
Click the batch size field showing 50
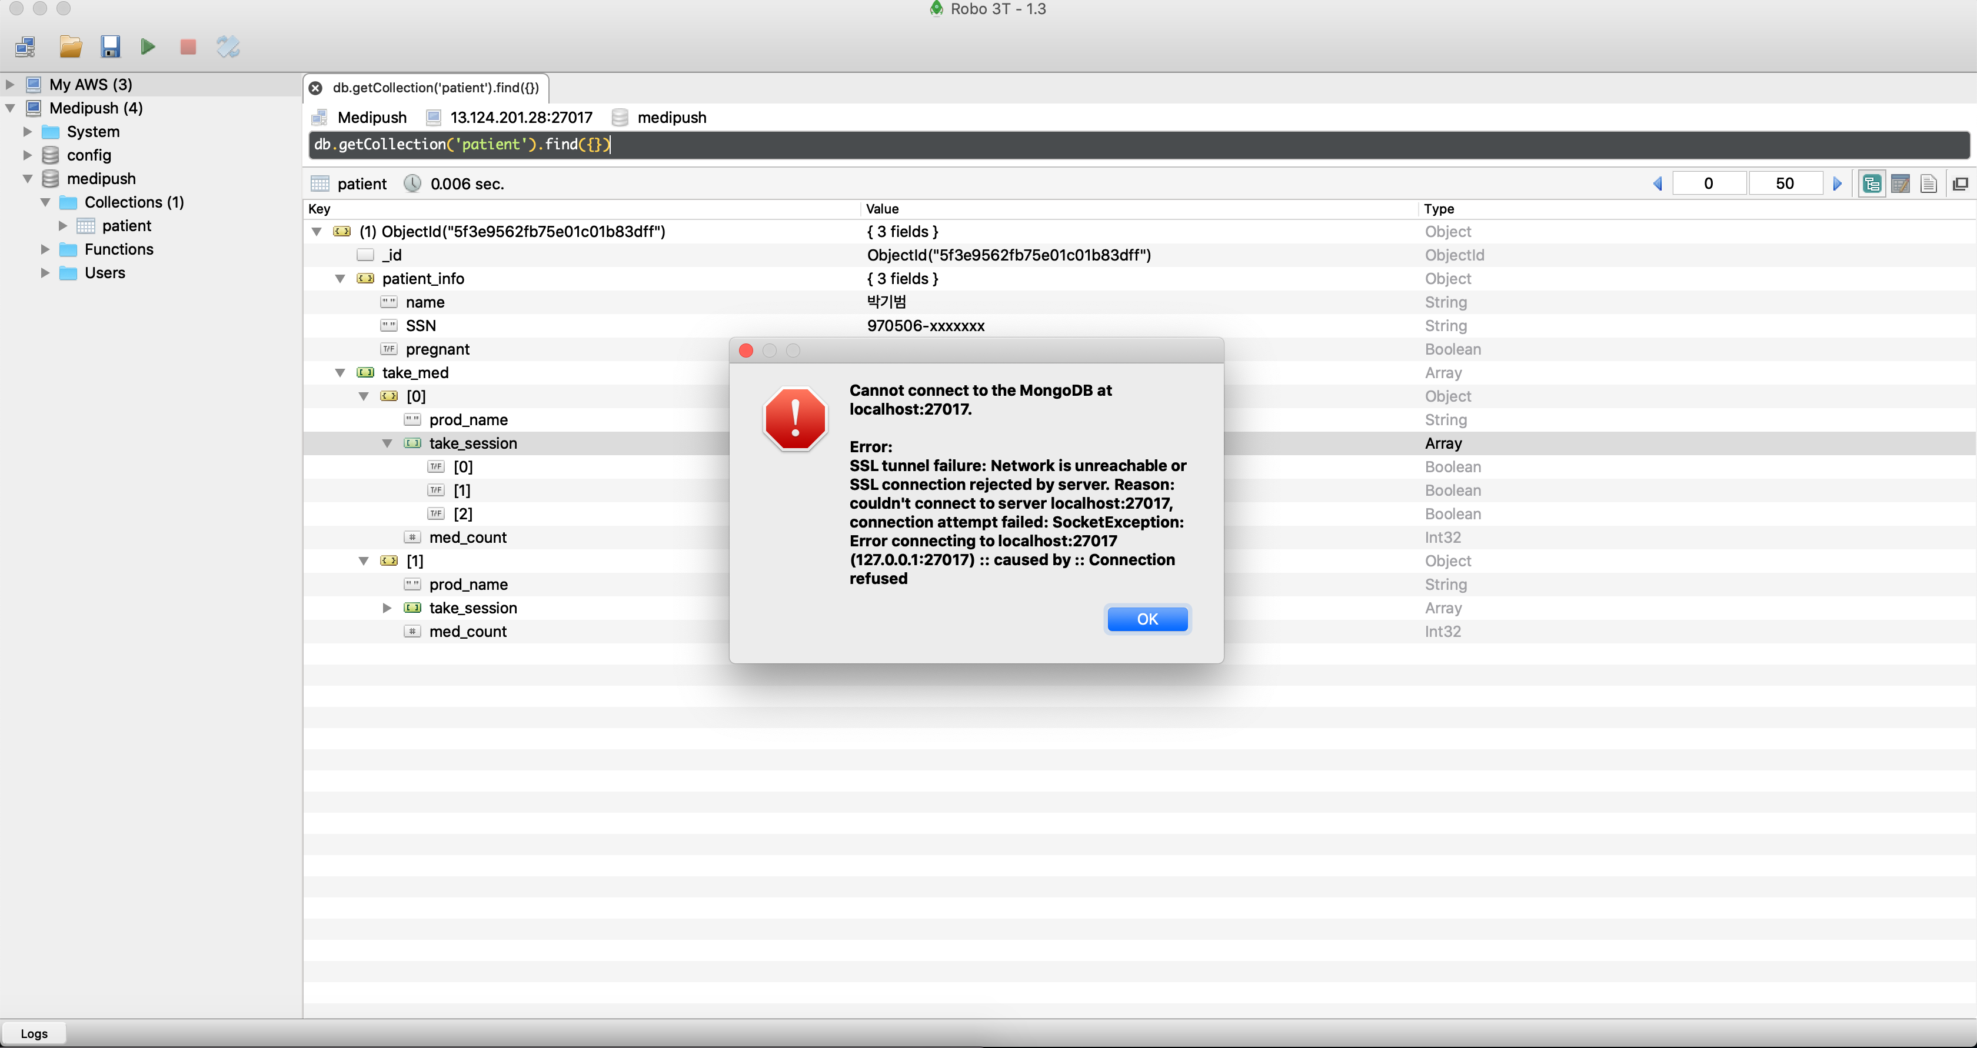(x=1785, y=183)
